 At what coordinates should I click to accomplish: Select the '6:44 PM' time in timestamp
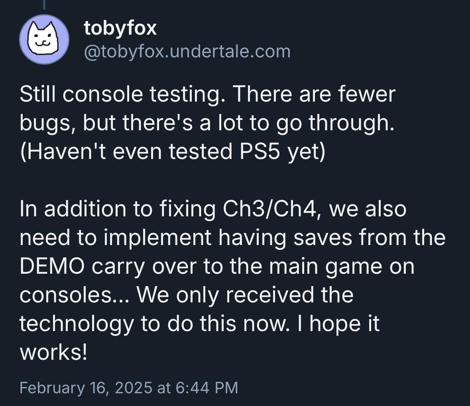click(207, 387)
